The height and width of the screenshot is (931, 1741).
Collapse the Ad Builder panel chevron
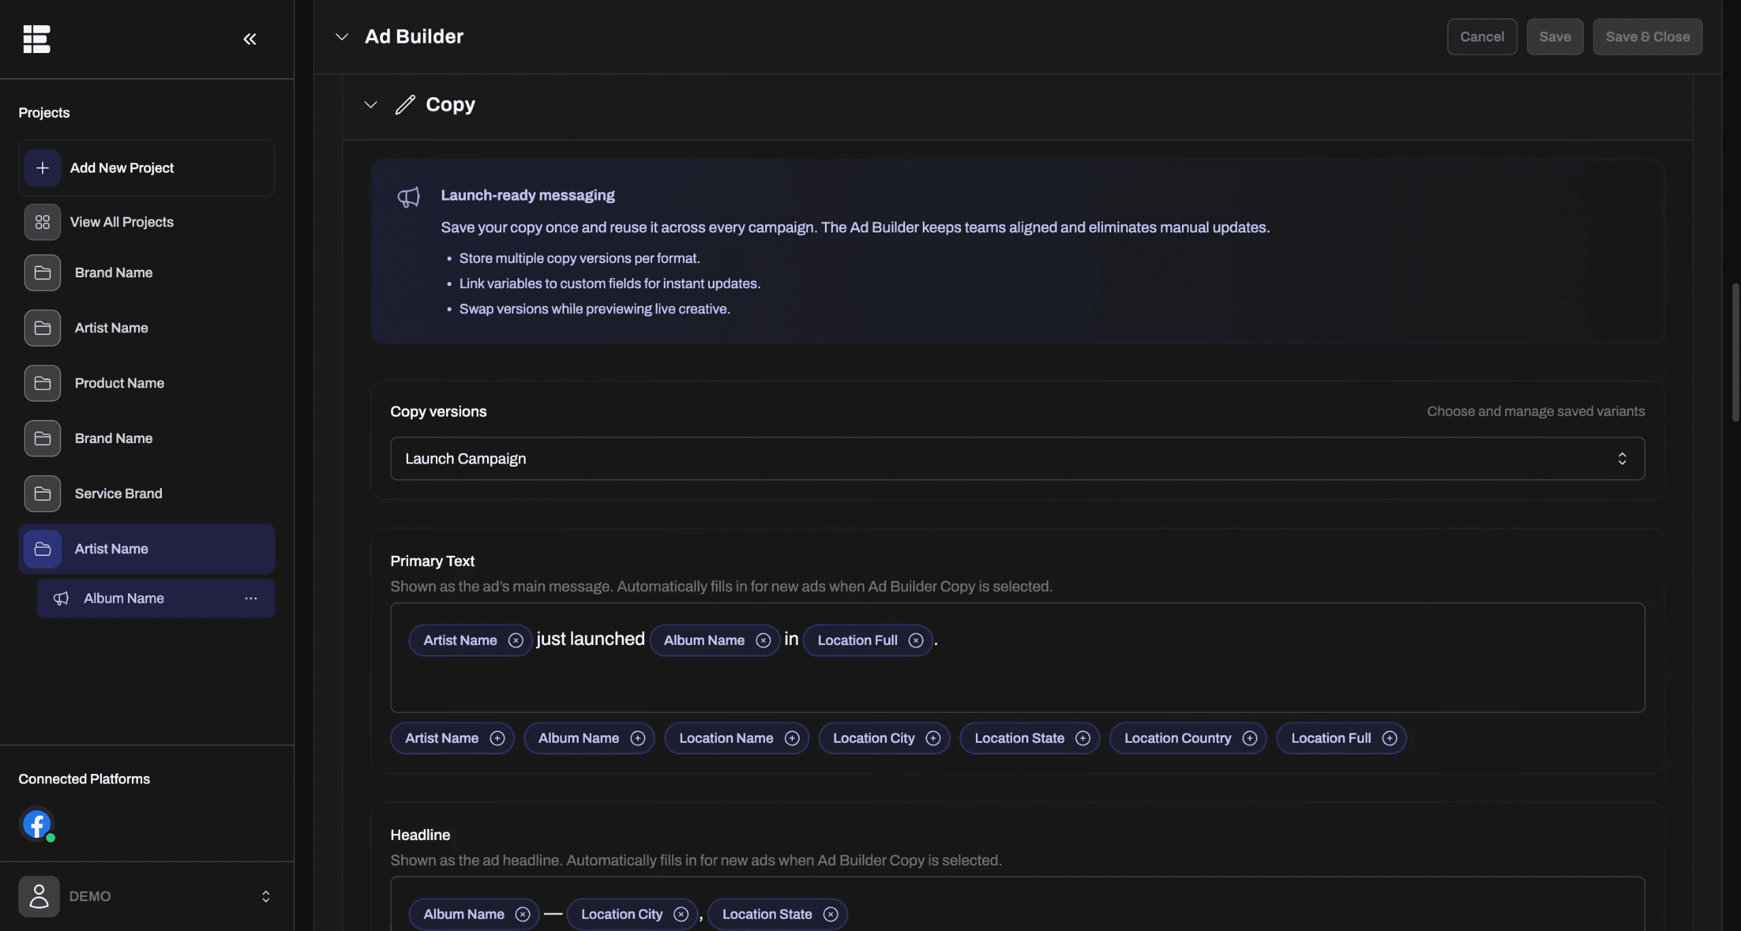tap(342, 37)
